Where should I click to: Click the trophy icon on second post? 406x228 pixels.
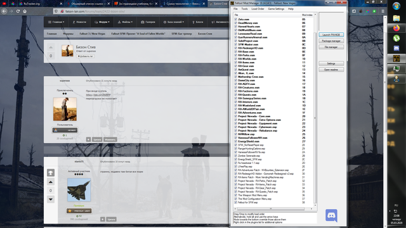coord(51,173)
